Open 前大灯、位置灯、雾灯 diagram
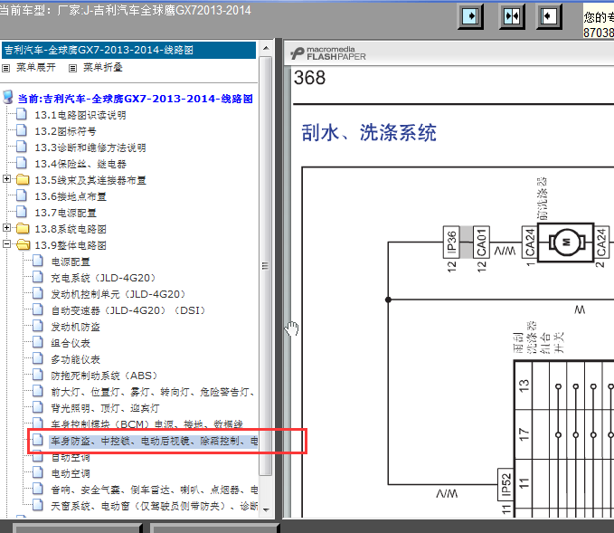Image resolution: width=614 pixels, height=533 pixels. tap(153, 393)
